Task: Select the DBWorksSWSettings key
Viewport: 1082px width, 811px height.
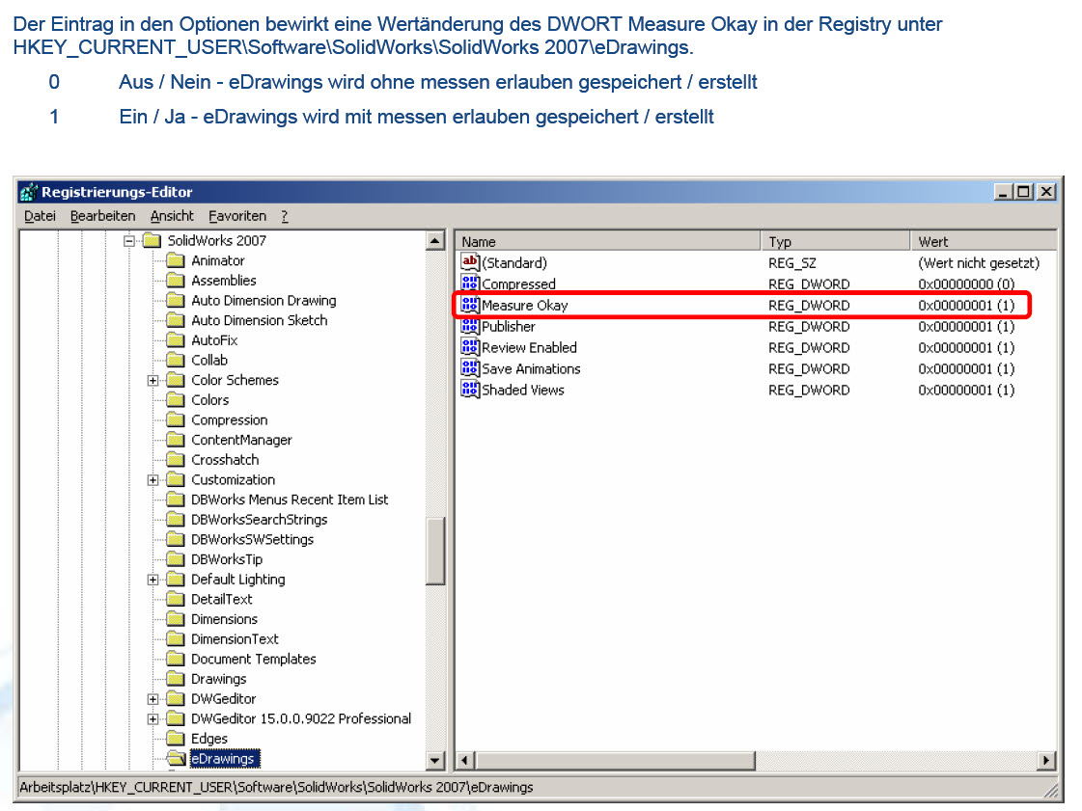Action: point(252,540)
